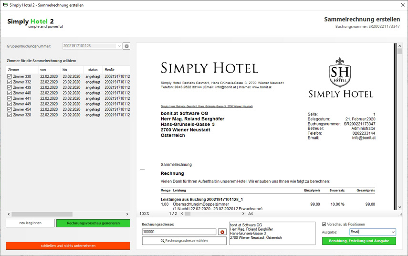Clear the Gruppenbuchungsnummer with the grey X icon
The image size is (408, 256).
[x=126, y=46]
